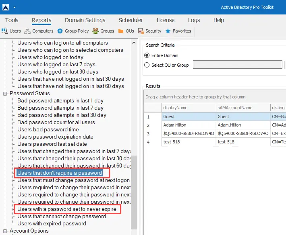286x235 pixels.
Task: Select the Select OU or Group radio button
Action: (x=147, y=65)
